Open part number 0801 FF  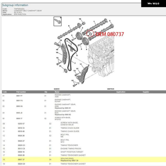coord(19,96)
